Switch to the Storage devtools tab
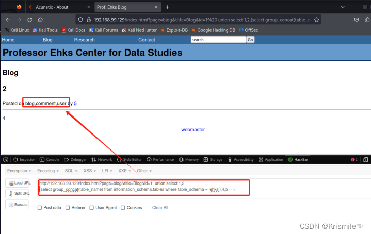The height and width of the screenshot is (234, 371). click(x=213, y=160)
